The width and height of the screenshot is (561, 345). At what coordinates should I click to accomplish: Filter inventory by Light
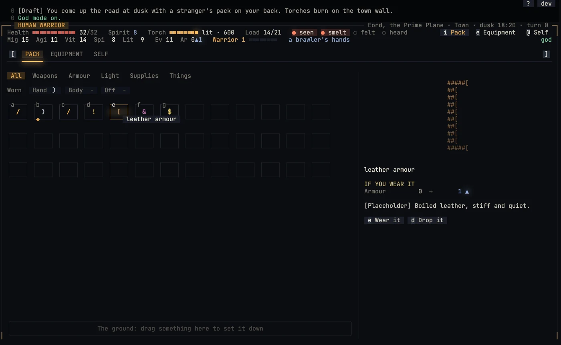(110, 76)
